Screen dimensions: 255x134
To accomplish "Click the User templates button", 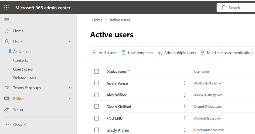I will coord(137,53).
